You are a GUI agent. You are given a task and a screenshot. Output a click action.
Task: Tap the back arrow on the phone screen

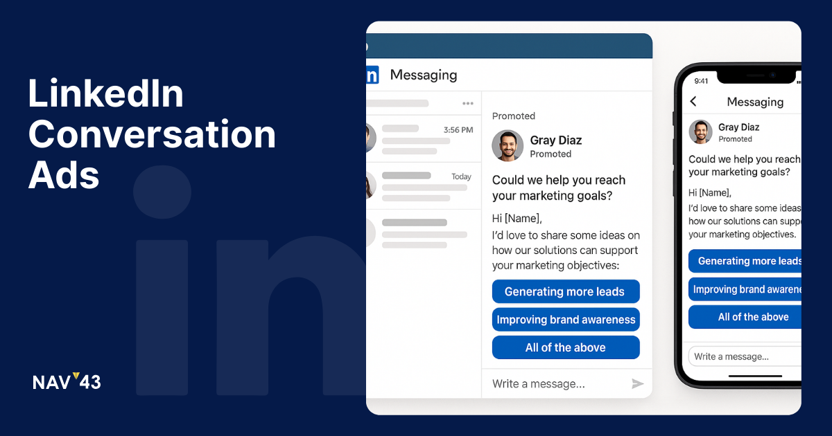click(x=693, y=102)
